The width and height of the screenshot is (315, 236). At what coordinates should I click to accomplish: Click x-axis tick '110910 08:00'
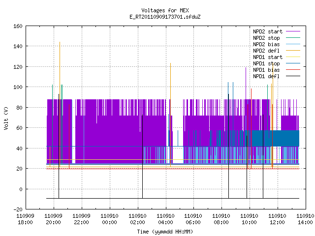point(221,219)
